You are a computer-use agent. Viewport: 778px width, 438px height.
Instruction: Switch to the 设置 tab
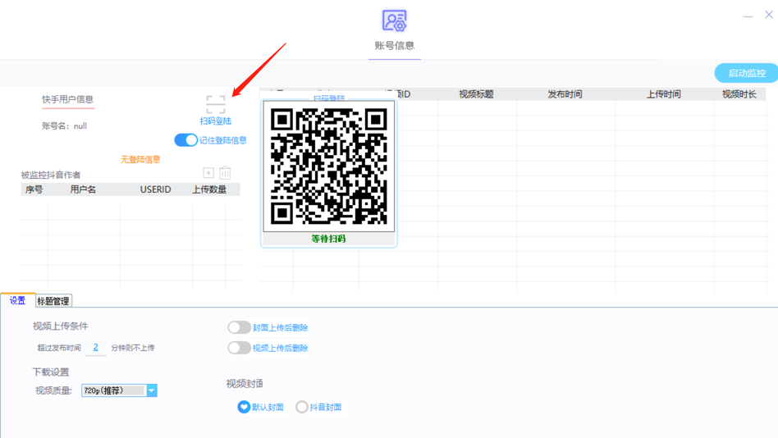tap(17, 300)
